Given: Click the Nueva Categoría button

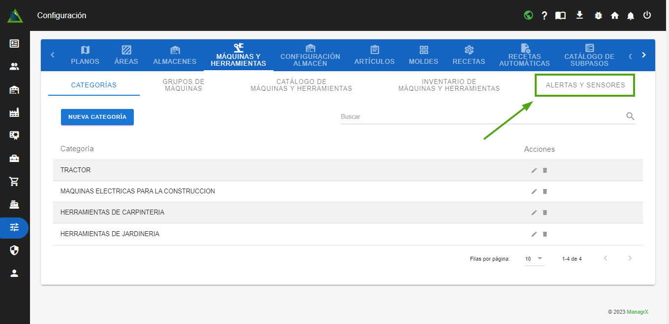Looking at the screenshot, I should coord(97,117).
